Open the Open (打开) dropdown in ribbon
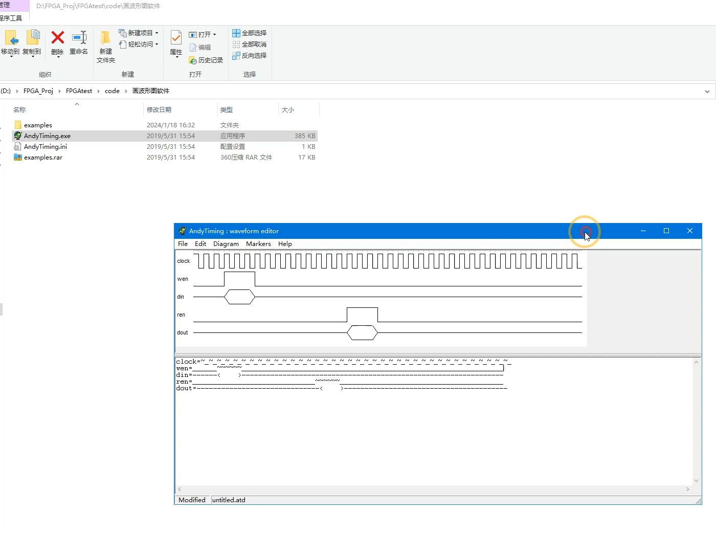Viewport: 716px width, 537px height. click(203, 34)
